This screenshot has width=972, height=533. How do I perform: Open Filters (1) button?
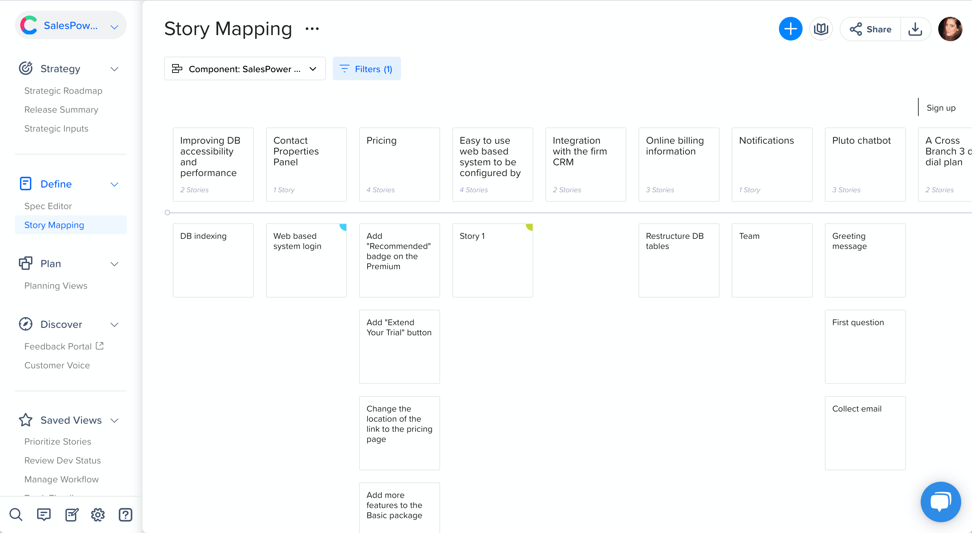pyautogui.click(x=367, y=69)
